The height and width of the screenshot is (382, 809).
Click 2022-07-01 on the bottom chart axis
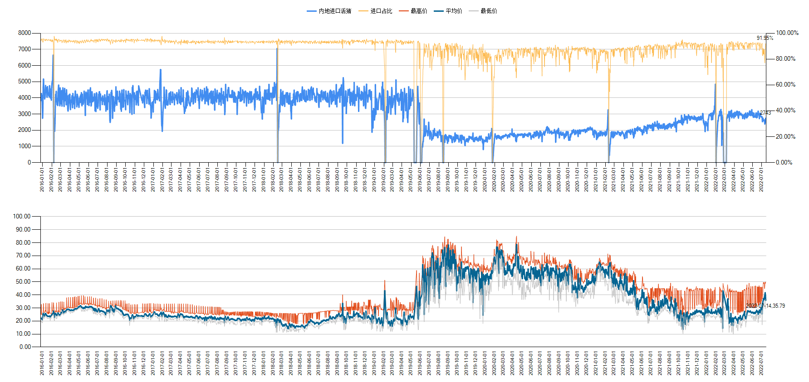(761, 363)
